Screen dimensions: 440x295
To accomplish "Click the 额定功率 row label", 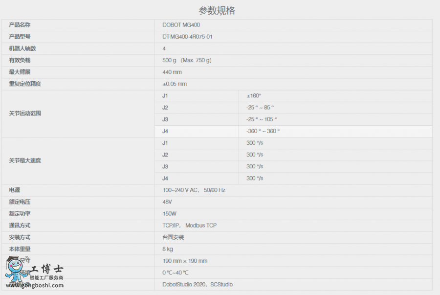I will point(20,214).
